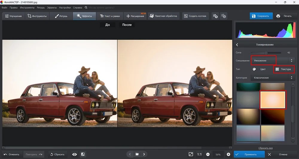Adjust the Сила slider handle
The image size is (299, 159).
(266, 53)
